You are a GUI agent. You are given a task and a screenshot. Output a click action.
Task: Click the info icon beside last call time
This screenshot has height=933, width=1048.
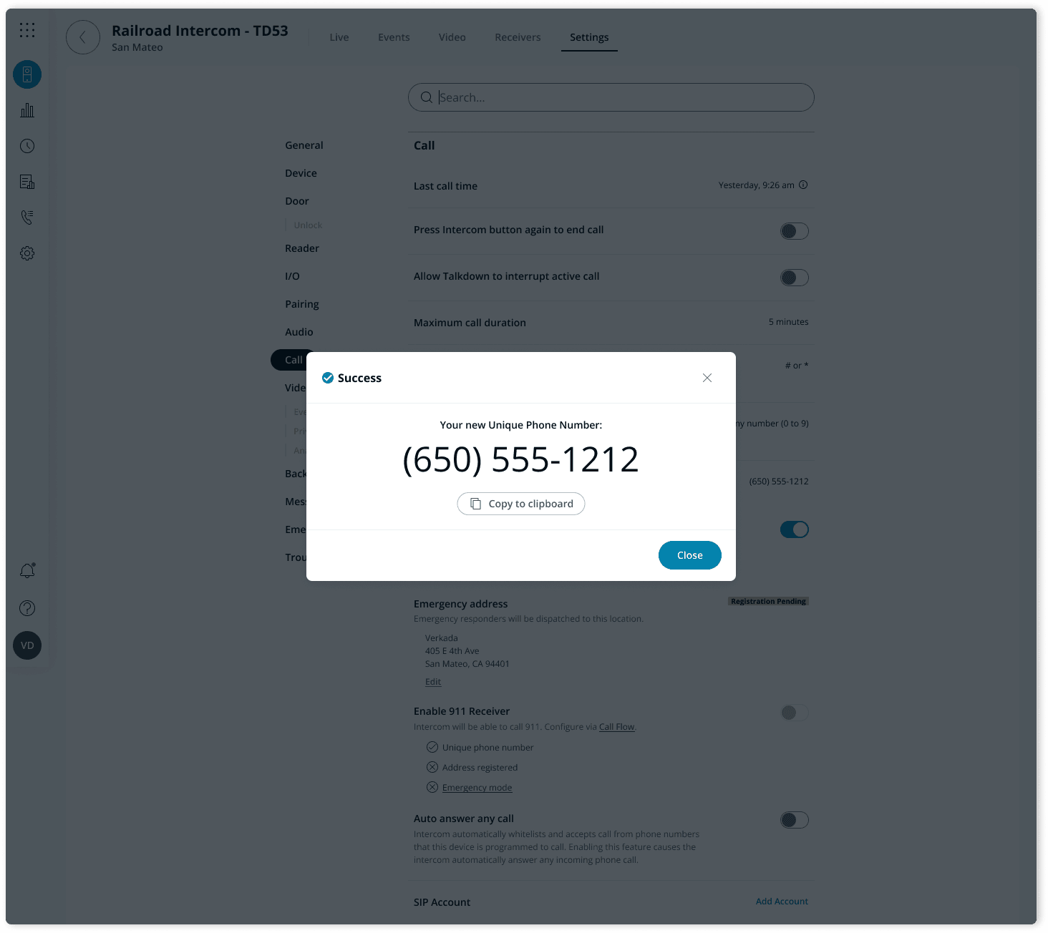pyautogui.click(x=803, y=185)
